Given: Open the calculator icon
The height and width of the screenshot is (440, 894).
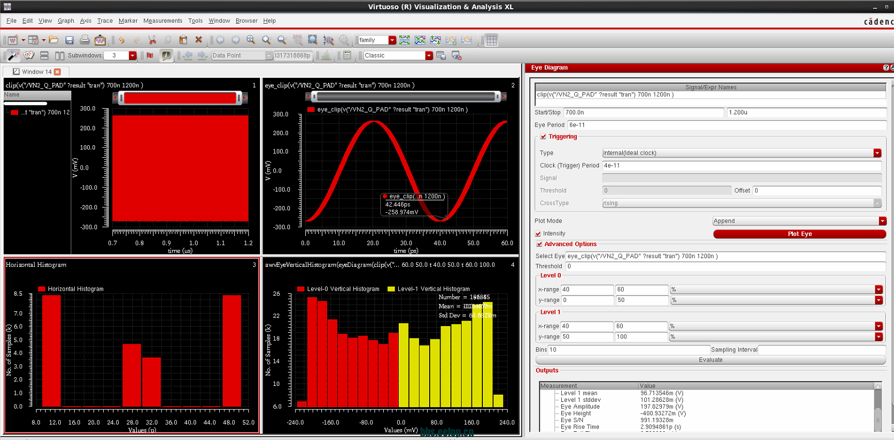Looking at the screenshot, I should 347,55.
